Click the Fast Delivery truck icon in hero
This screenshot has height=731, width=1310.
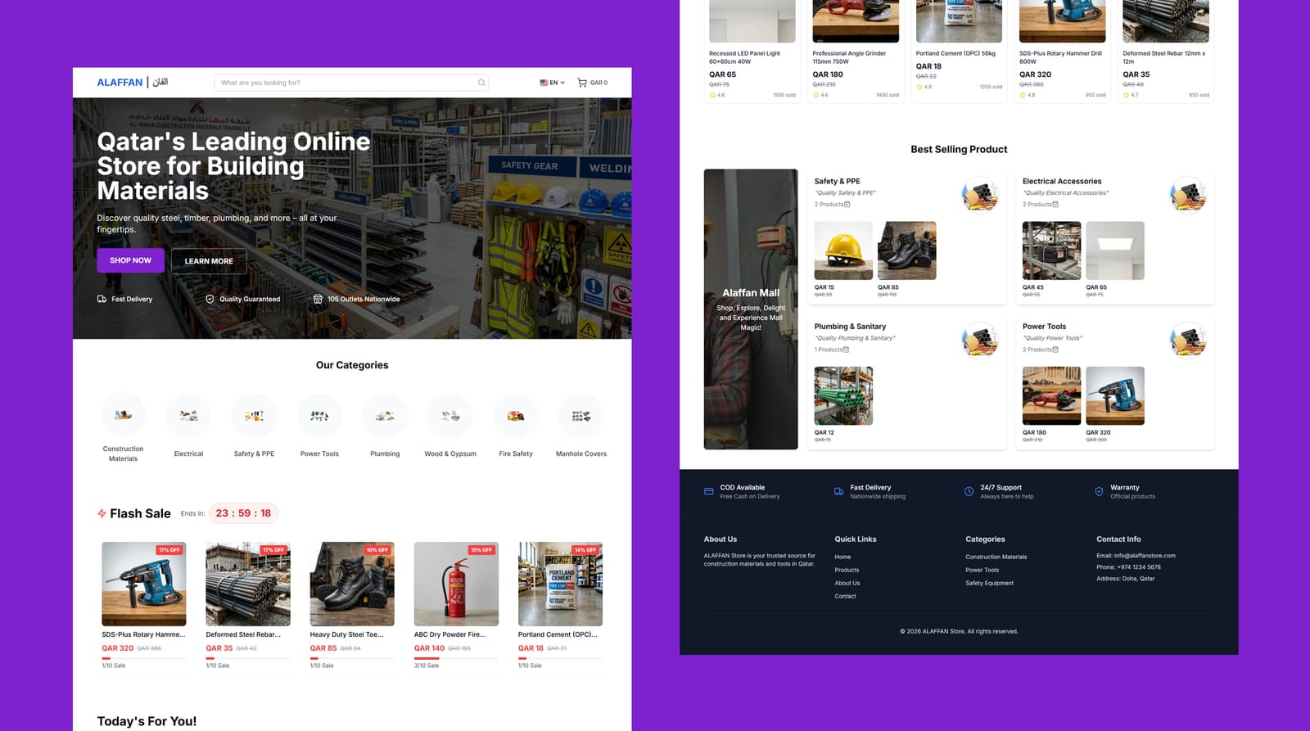(102, 299)
